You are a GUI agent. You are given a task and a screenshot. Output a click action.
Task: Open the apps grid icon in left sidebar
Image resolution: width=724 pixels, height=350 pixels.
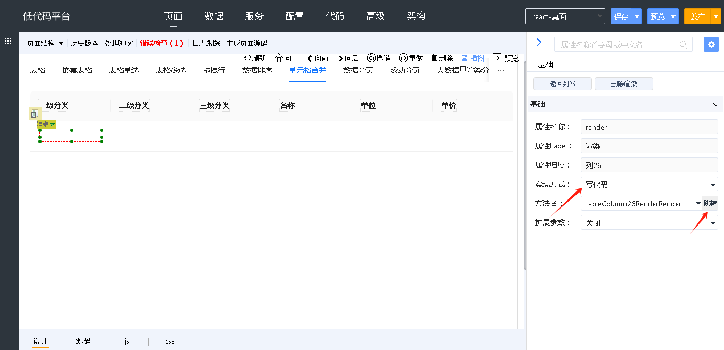[9, 41]
